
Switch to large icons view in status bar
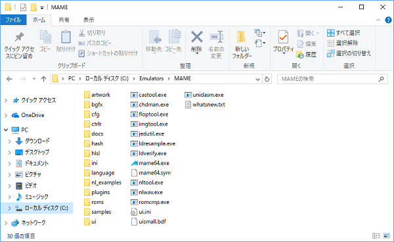click(387, 236)
